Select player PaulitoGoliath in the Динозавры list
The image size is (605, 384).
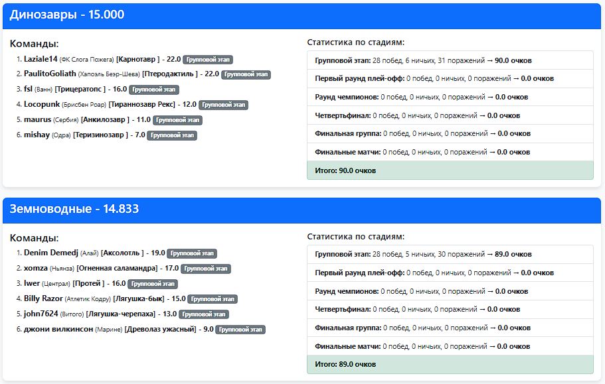click(x=50, y=74)
